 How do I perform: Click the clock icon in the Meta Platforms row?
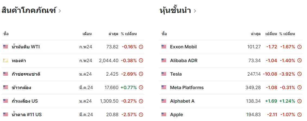pyautogui.click(x=299, y=88)
